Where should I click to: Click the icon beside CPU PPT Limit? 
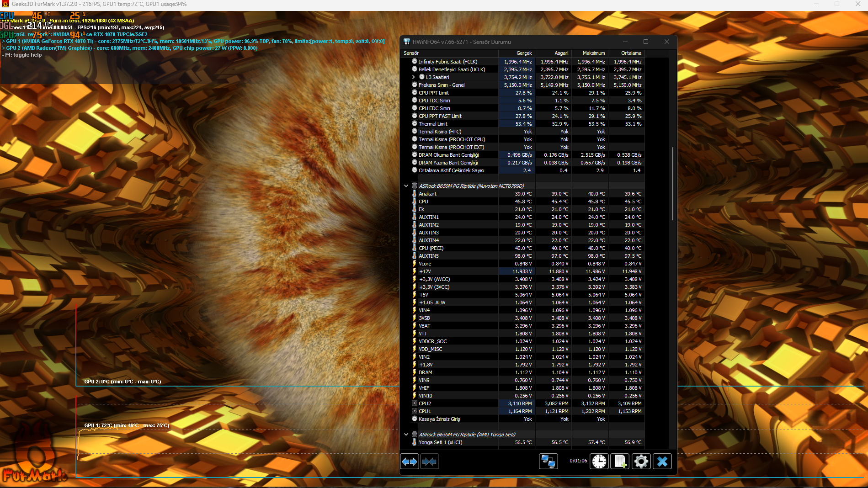[x=415, y=93]
